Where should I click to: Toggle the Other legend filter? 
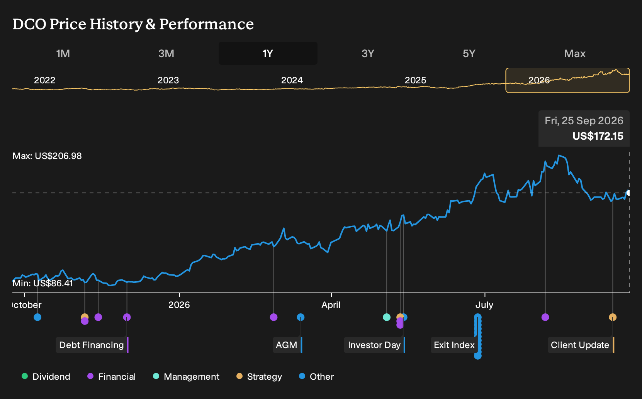tap(316, 377)
